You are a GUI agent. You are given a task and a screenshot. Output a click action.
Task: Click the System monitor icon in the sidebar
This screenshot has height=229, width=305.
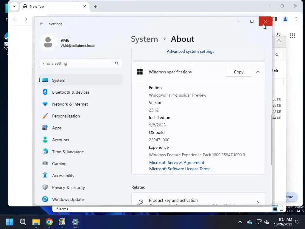(45, 80)
